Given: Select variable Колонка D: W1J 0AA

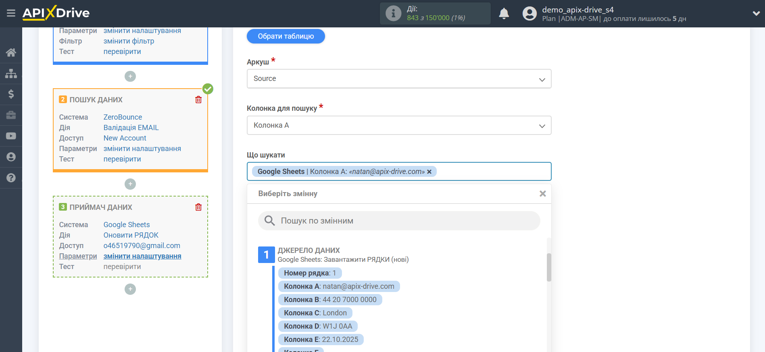Looking at the screenshot, I should coord(318,326).
